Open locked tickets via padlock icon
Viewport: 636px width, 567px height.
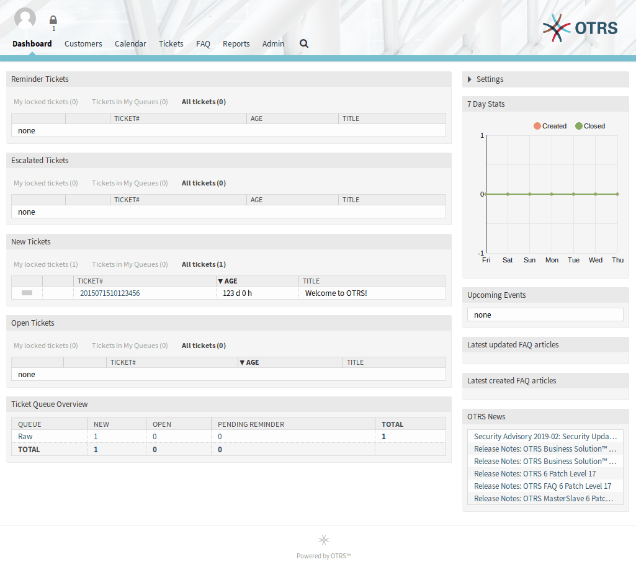coord(53,20)
